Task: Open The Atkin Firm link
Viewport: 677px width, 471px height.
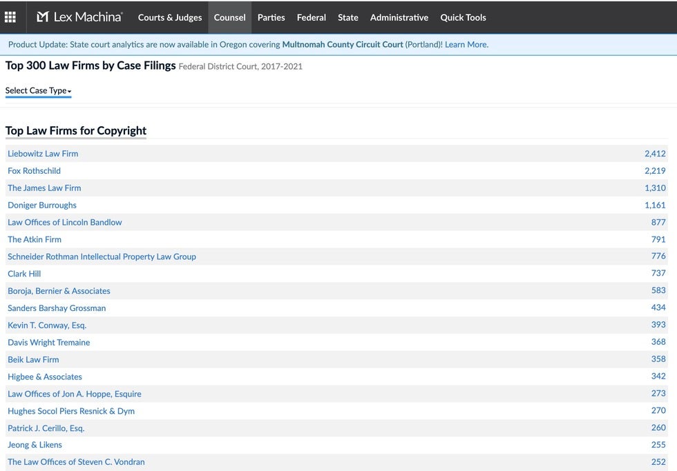Action: (x=35, y=239)
